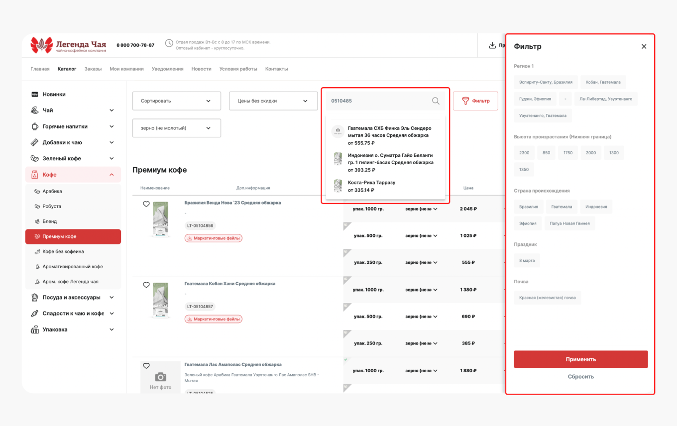The height and width of the screenshot is (426, 677).
Task: Open the Сортировать dropdown
Action: click(176, 101)
